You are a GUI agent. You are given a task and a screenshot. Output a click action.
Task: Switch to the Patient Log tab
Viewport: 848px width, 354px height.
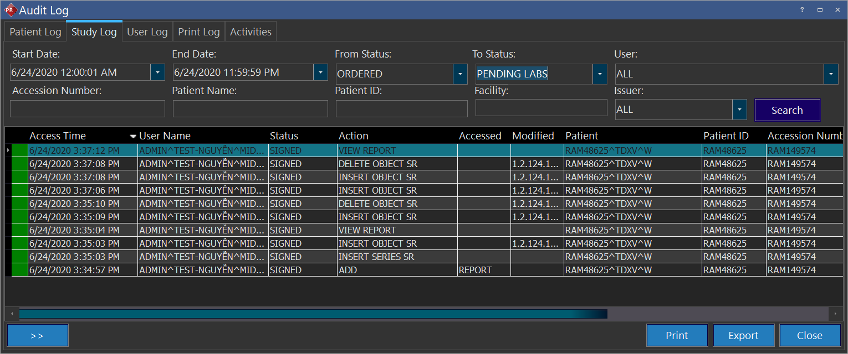tap(35, 32)
